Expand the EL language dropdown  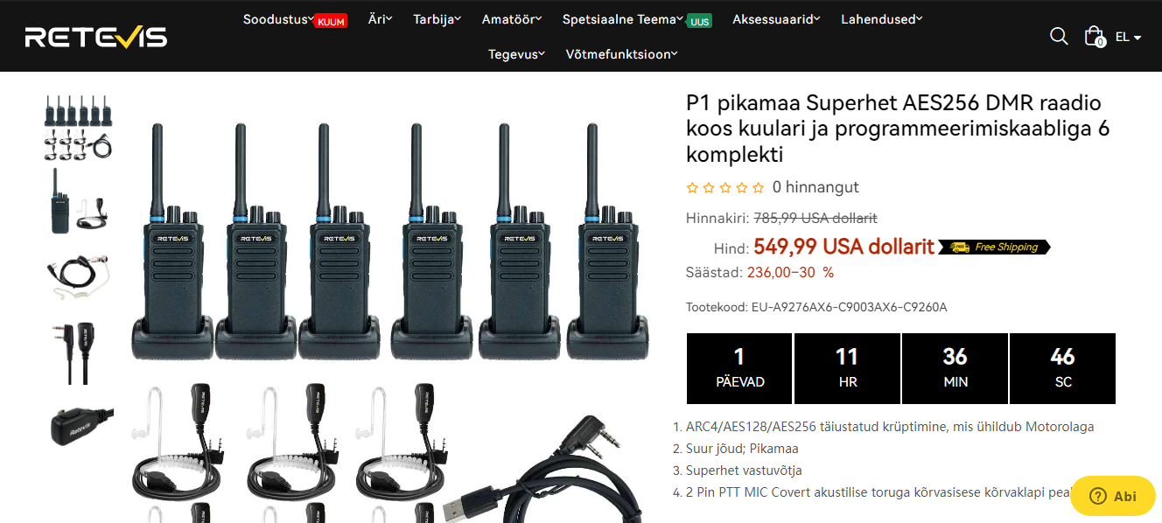click(1128, 38)
